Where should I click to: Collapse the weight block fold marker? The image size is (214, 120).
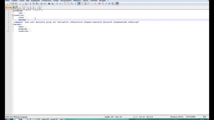pos(13,24)
